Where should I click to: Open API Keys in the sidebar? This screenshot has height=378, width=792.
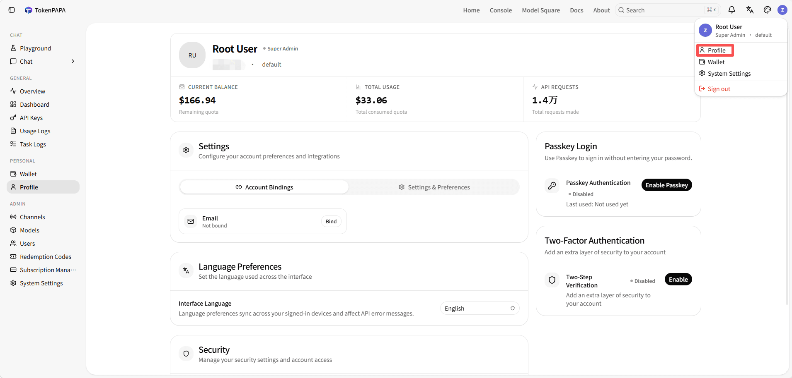click(x=43, y=118)
